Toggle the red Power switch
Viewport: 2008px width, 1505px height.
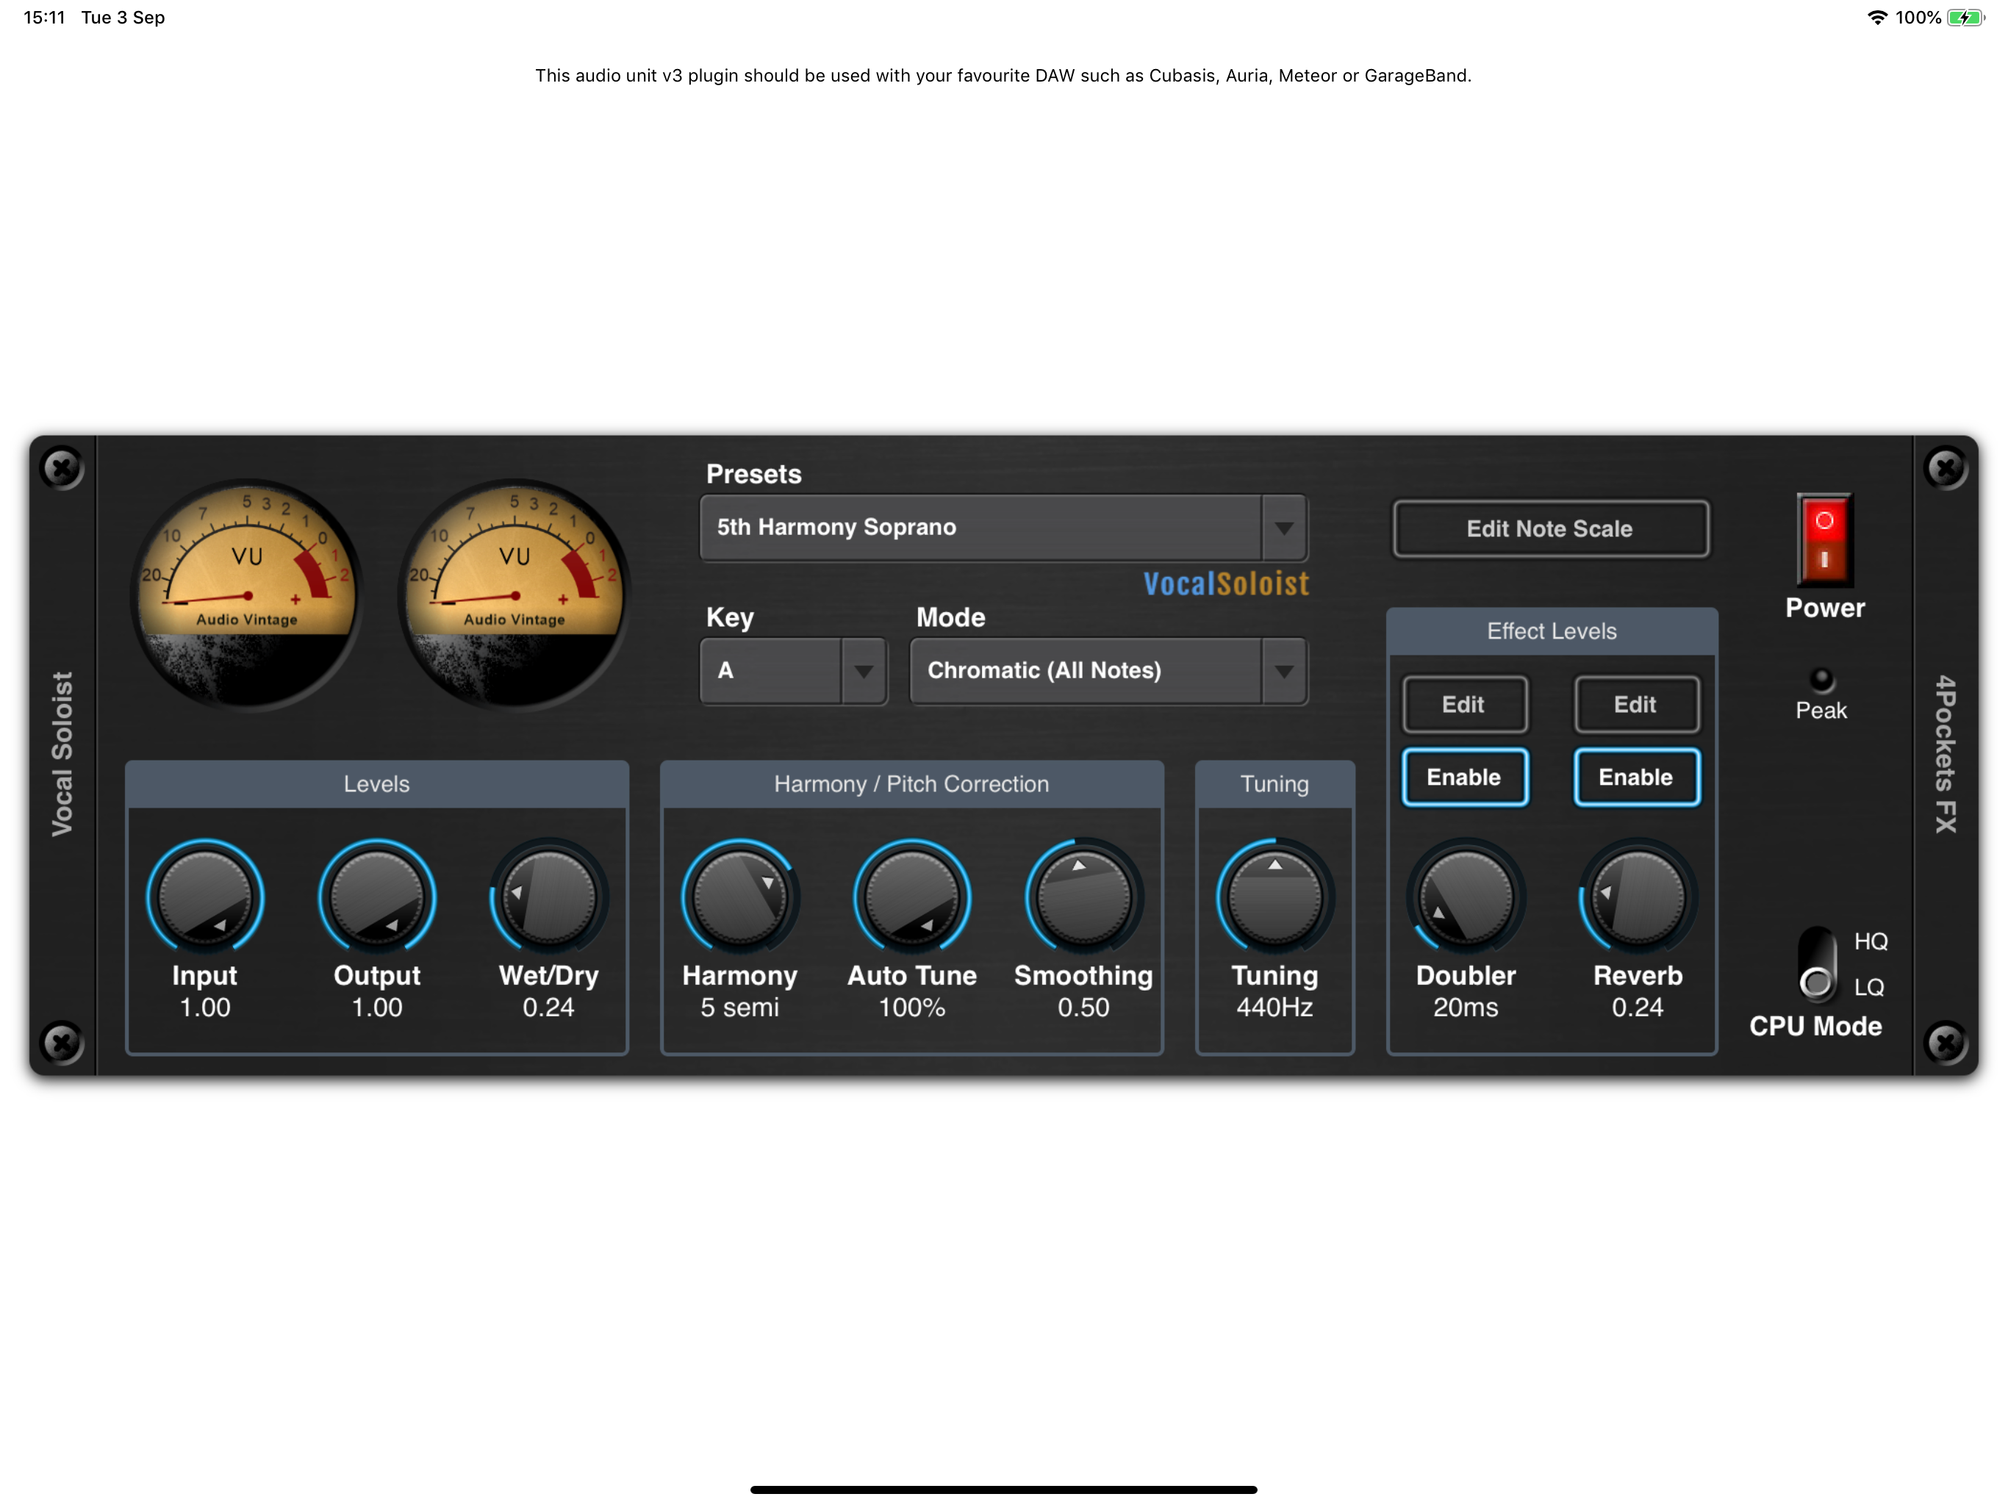[1824, 541]
